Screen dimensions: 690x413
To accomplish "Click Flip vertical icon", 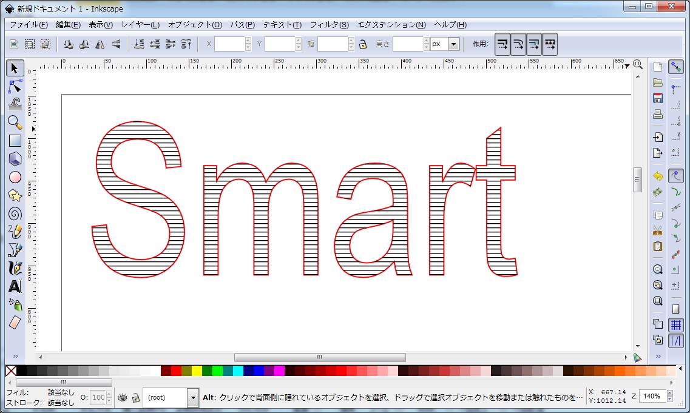I will tap(116, 44).
